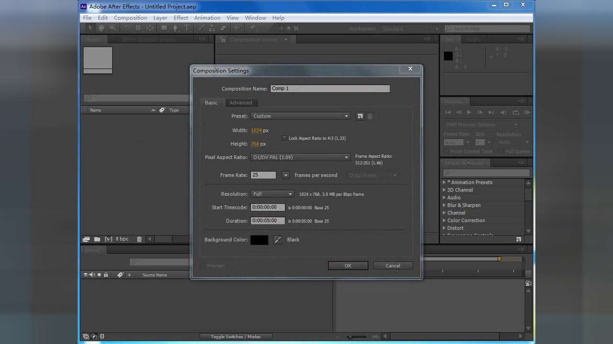This screenshot has height=344, width=613.
Task: Select the Rotation tool
Action: coord(127,28)
